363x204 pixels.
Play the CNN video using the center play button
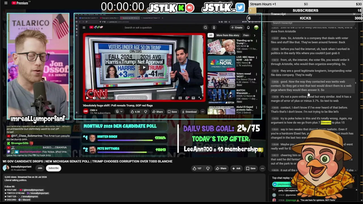pos(144,67)
